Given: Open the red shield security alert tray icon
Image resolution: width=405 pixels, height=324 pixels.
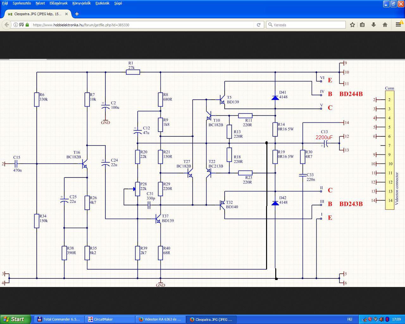Looking at the screenshot, I should pos(370,319).
